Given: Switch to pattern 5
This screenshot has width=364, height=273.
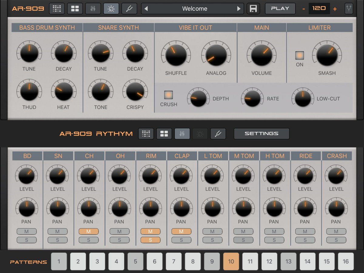Looking at the screenshot, I should coord(135,261).
